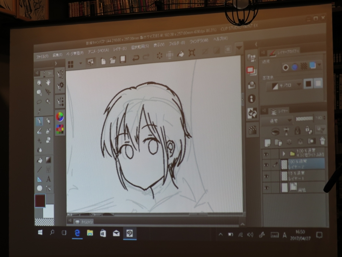
Task: Select the Lasso selection tool
Action: (x=39, y=102)
